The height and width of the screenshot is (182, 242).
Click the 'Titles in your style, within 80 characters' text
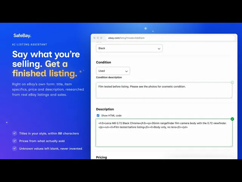pyautogui.click(x=49, y=133)
